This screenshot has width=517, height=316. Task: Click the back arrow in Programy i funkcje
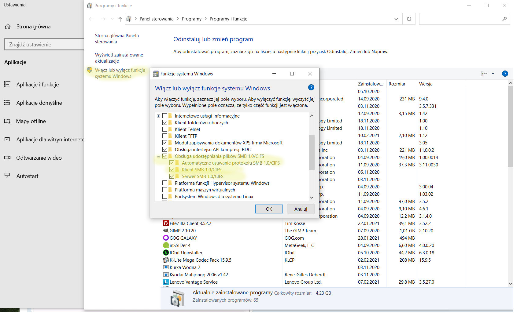pyautogui.click(x=91, y=19)
